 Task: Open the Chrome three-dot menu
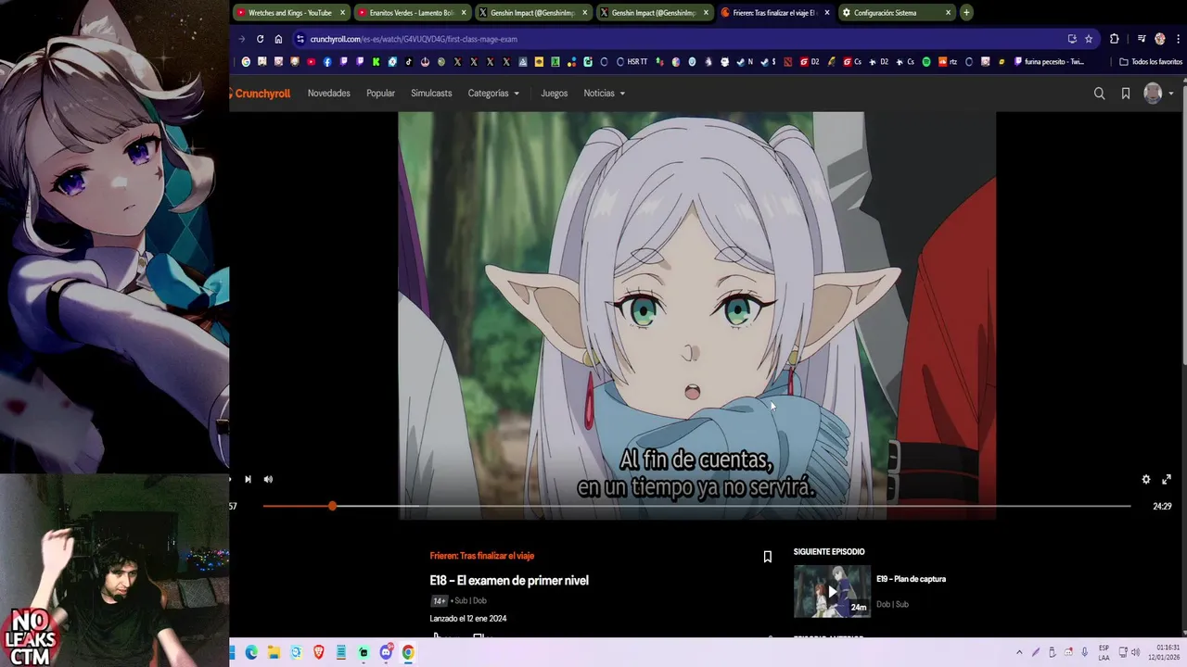point(1177,39)
